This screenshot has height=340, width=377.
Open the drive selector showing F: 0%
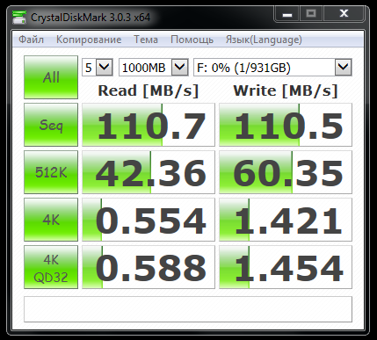pyautogui.click(x=272, y=68)
